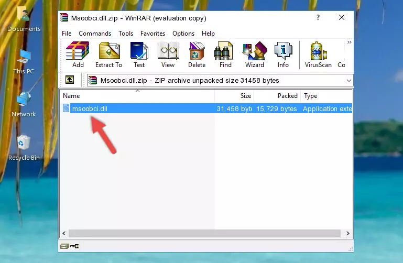Viewport: 403px width, 263px height.
Task: Open the Commands menu
Action: coord(95,34)
